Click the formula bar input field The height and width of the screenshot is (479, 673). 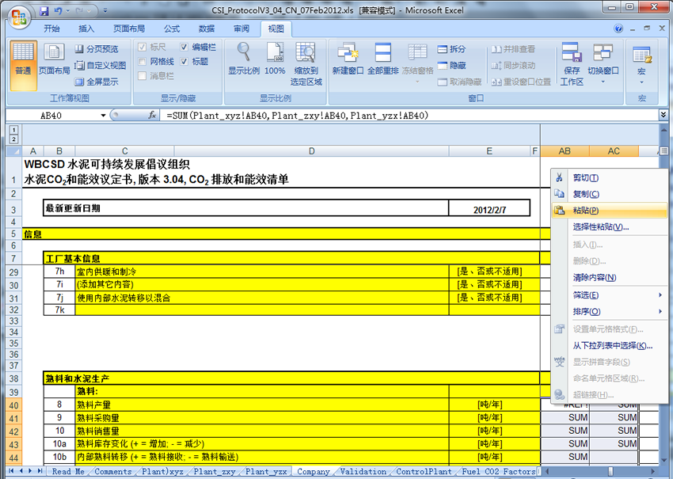[x=396, y=116]
